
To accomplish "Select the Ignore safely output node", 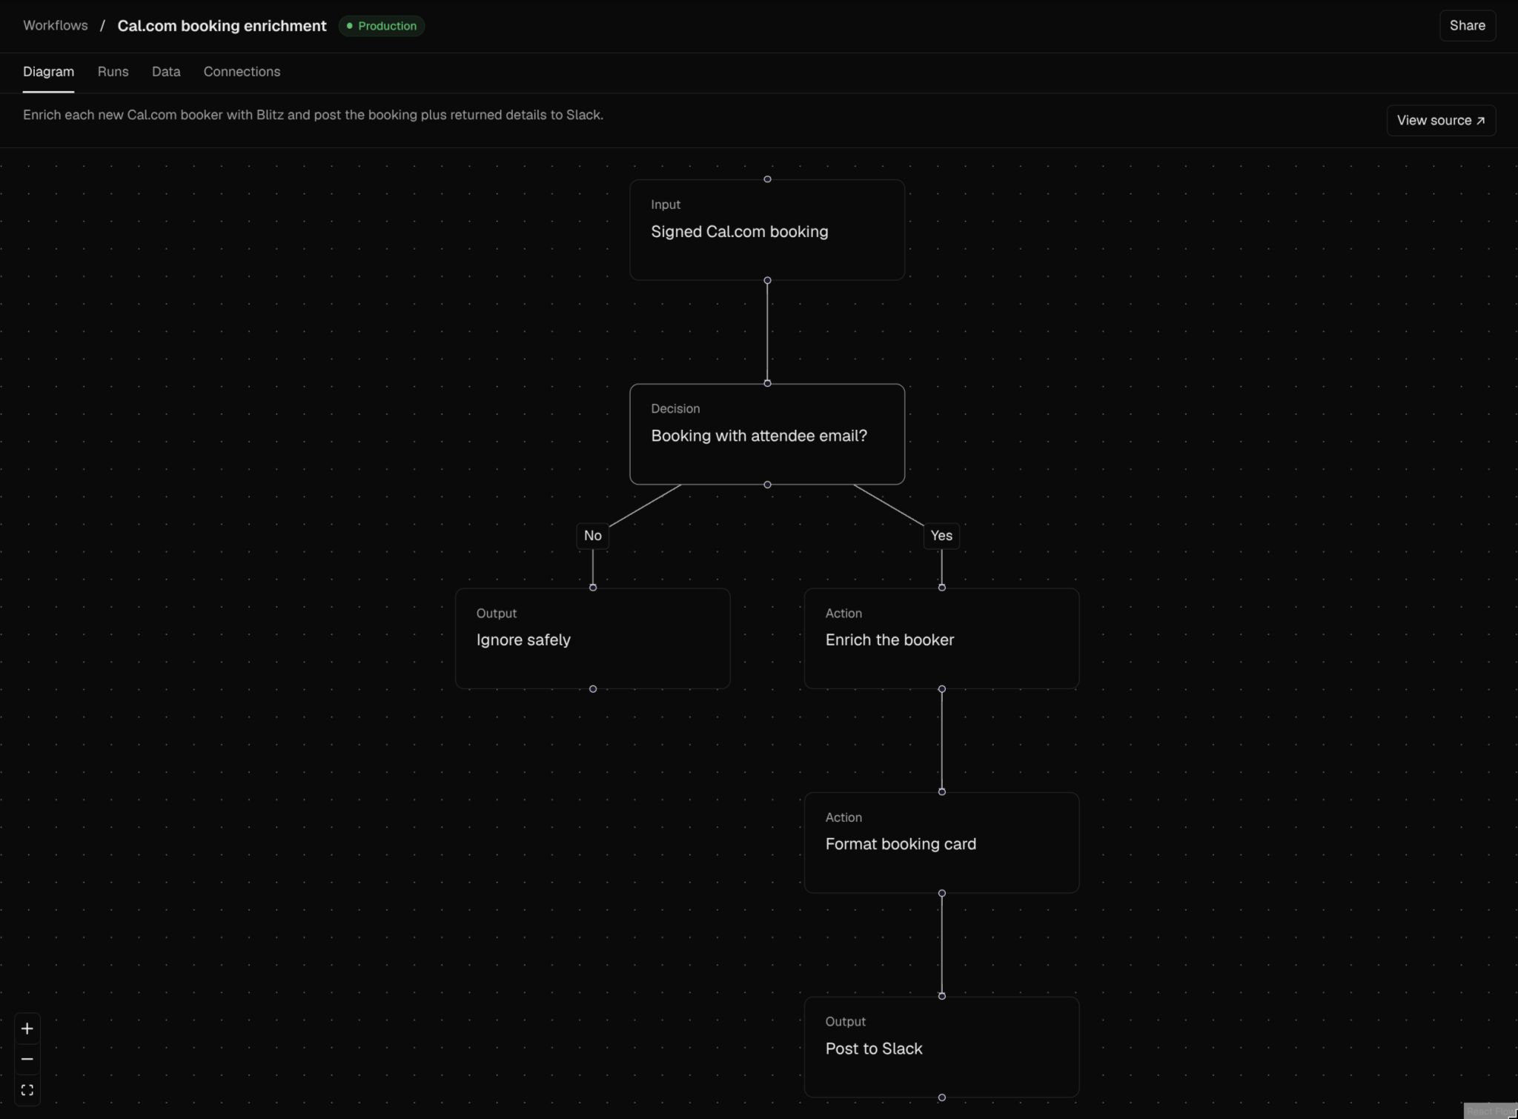I will 592,639.
